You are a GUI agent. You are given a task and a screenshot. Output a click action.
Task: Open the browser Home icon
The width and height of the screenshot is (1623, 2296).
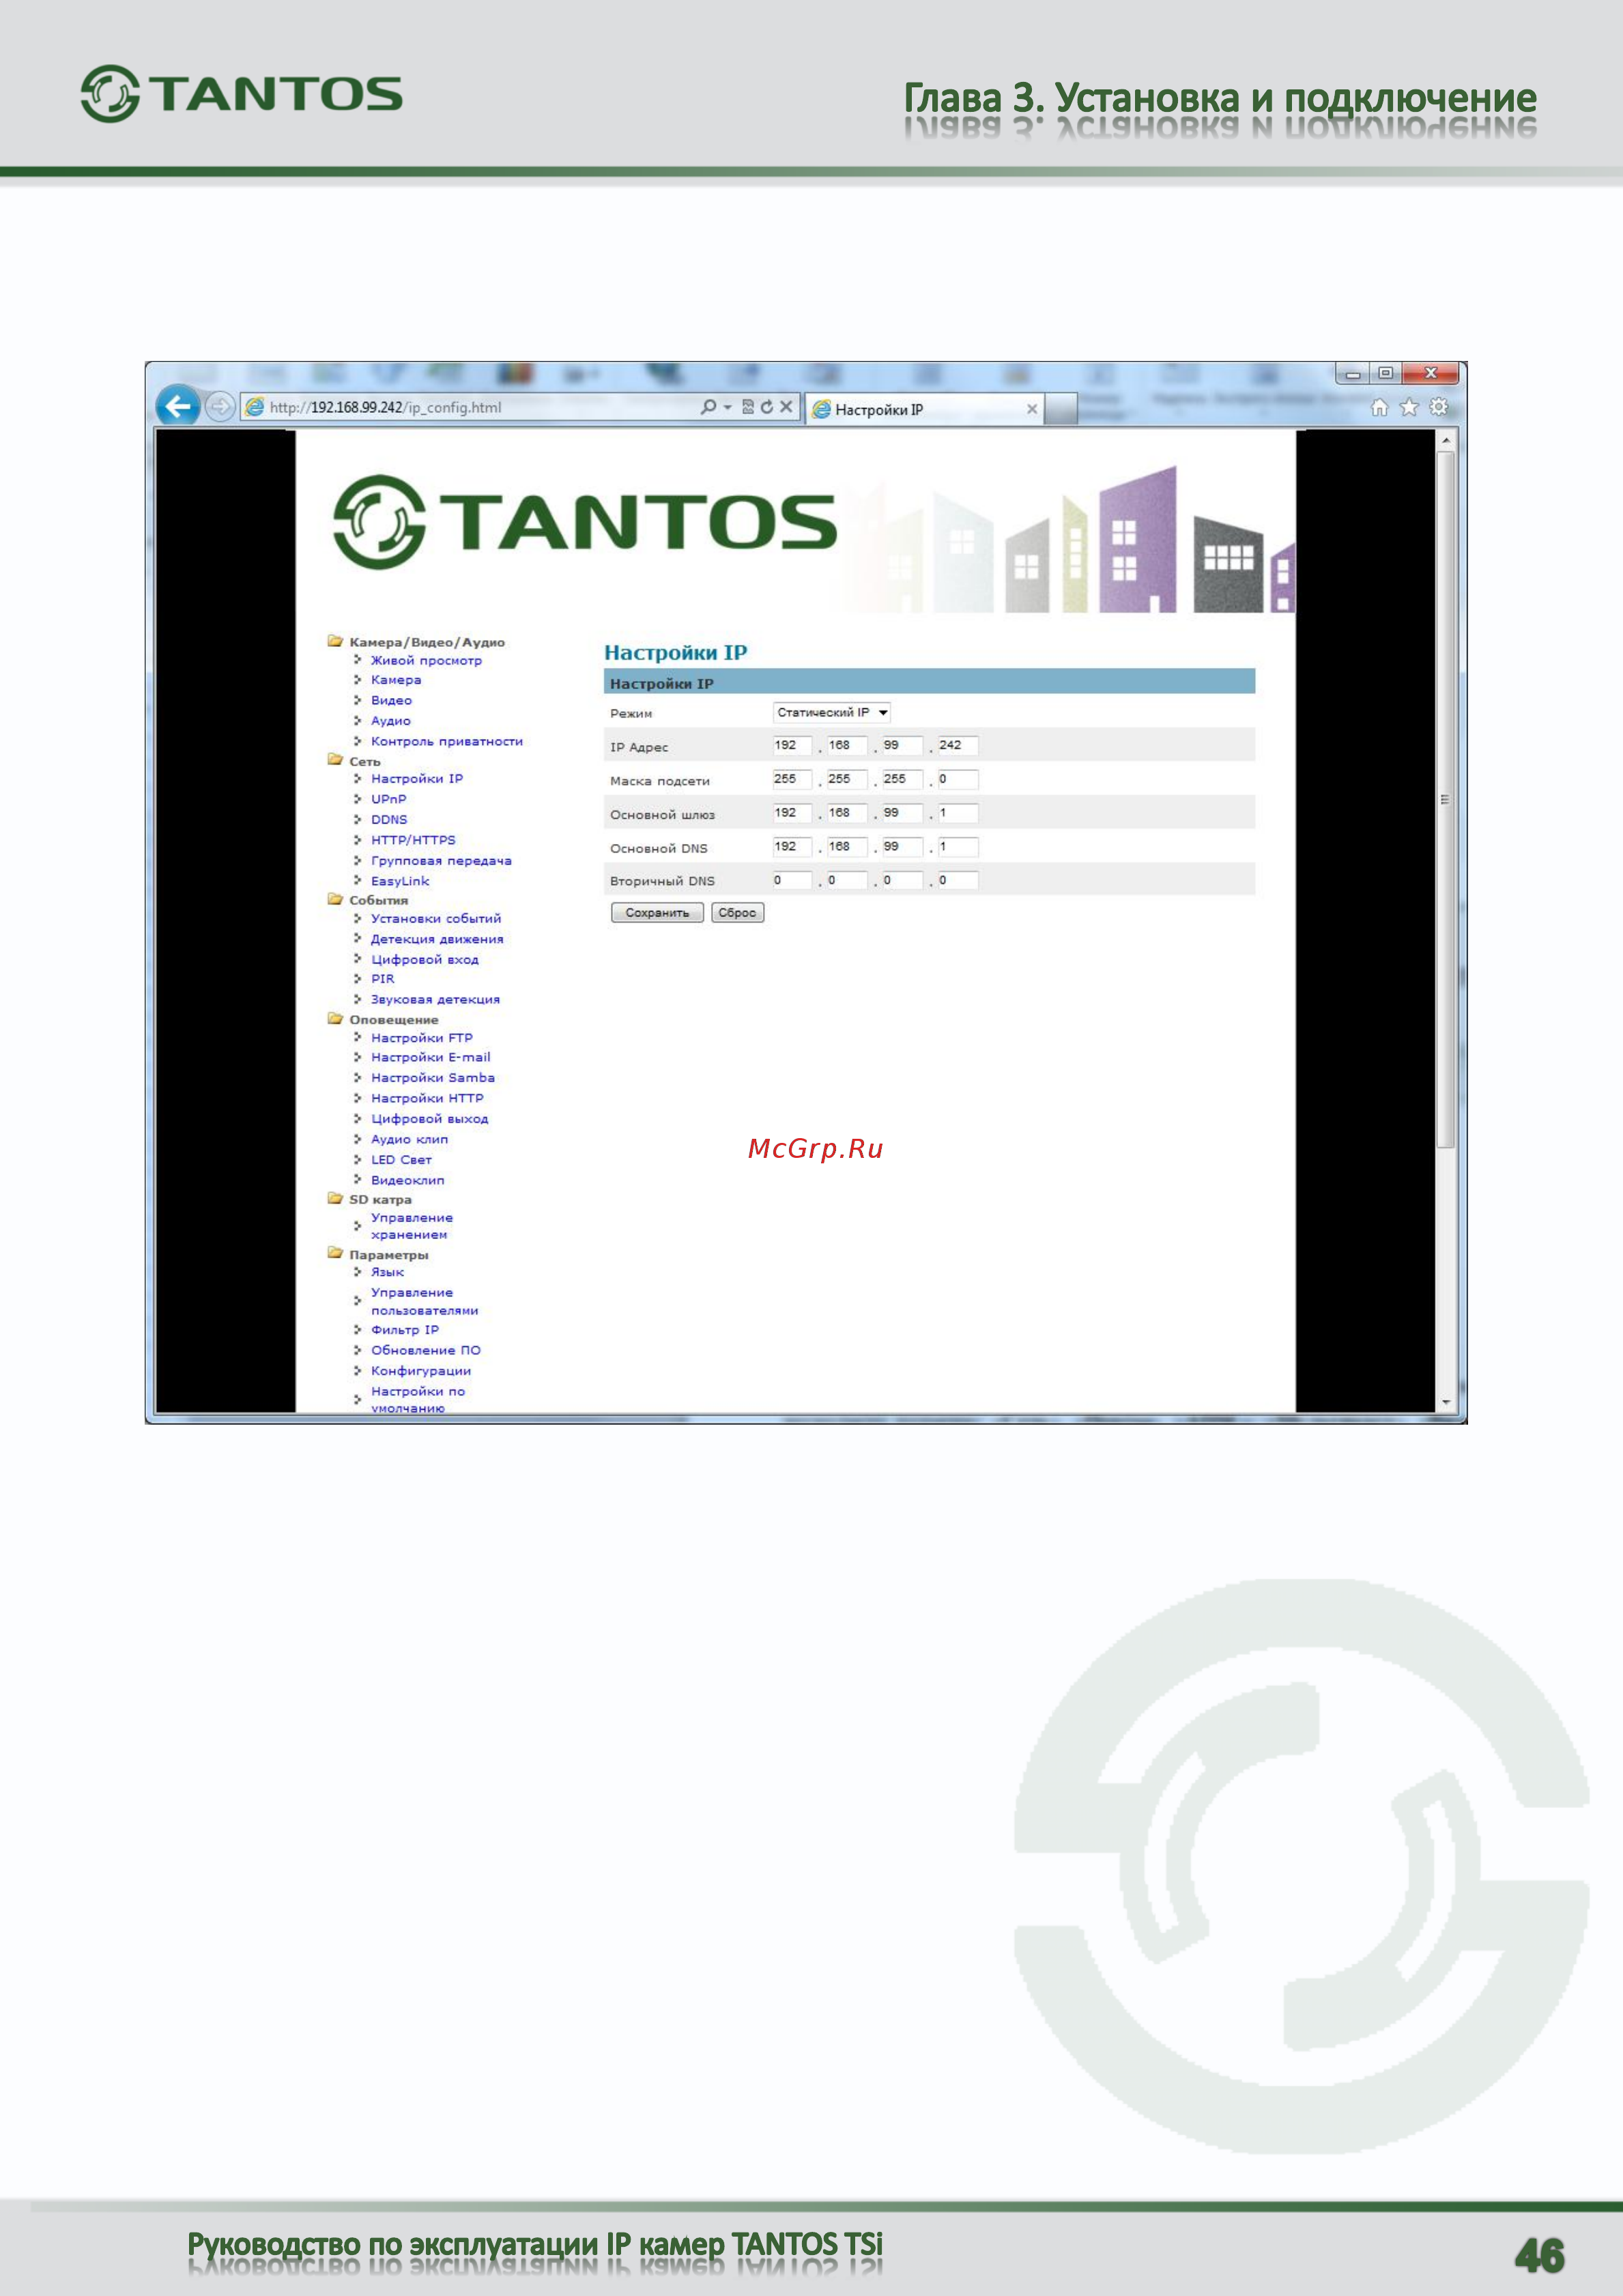pyautogui.click(x=1379, y=407)
